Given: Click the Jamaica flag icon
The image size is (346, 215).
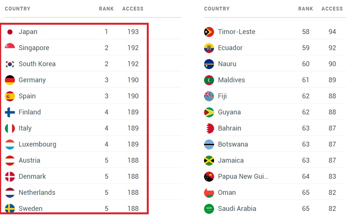Looking at the screenshot, I should pyautogui.click(x=209, y=160).
